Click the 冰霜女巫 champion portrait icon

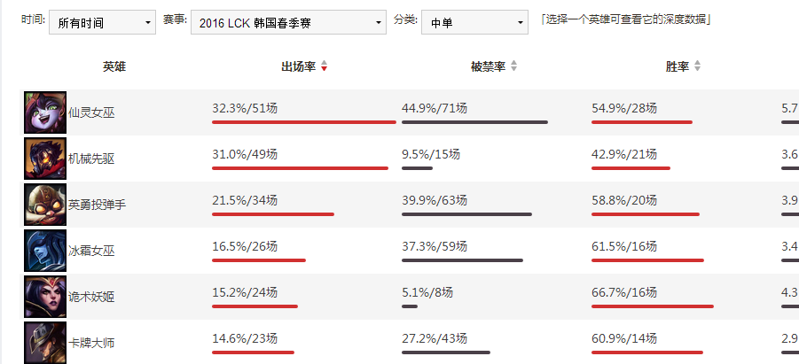(x=45, y=251)
